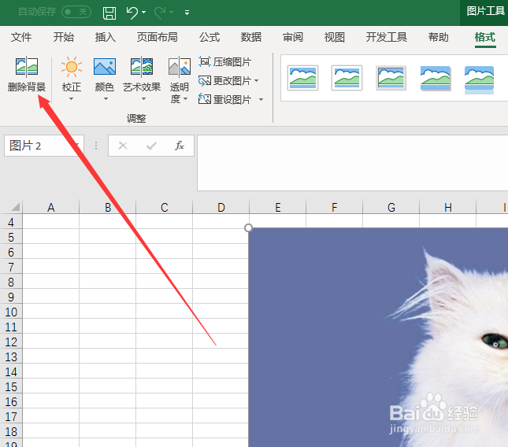This screenshot has height=447, width=508.
Task: Switch to the Data (数据) tab
Action: (251, 37)
